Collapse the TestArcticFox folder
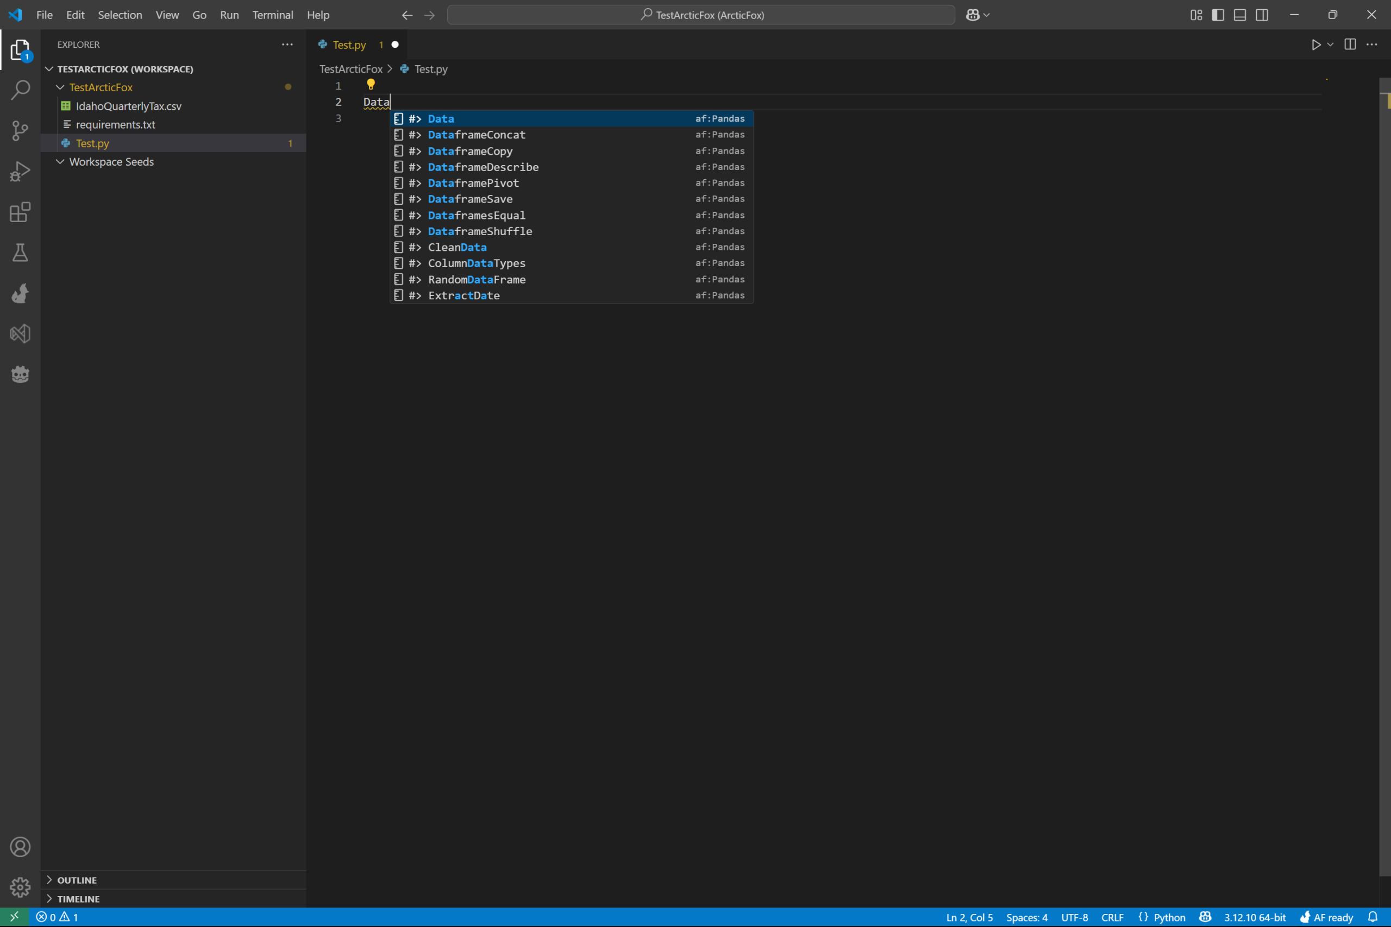Image resolution: width=1391 pixels, height=927 pixels. pos(173,87)
